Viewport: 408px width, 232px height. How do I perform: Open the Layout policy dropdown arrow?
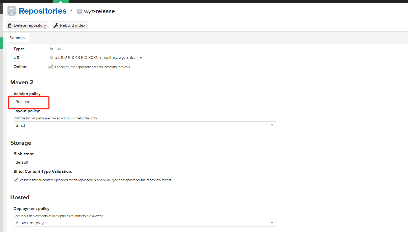pos(272,125)
